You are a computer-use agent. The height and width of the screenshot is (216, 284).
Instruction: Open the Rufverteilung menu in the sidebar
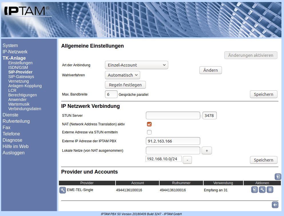16,121
